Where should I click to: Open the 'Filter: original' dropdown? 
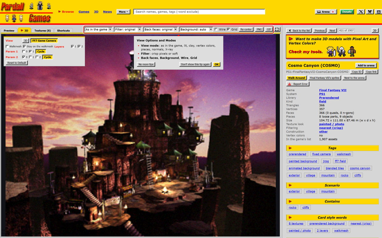coord(128,29)
